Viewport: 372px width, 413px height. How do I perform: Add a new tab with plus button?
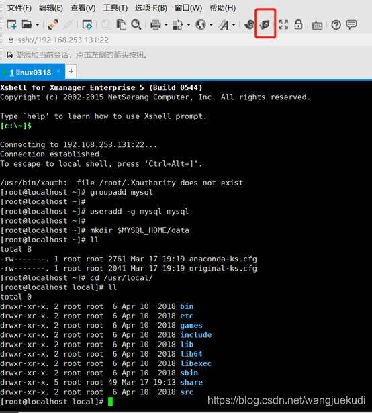pyautogui.click(x=71, y=71)
